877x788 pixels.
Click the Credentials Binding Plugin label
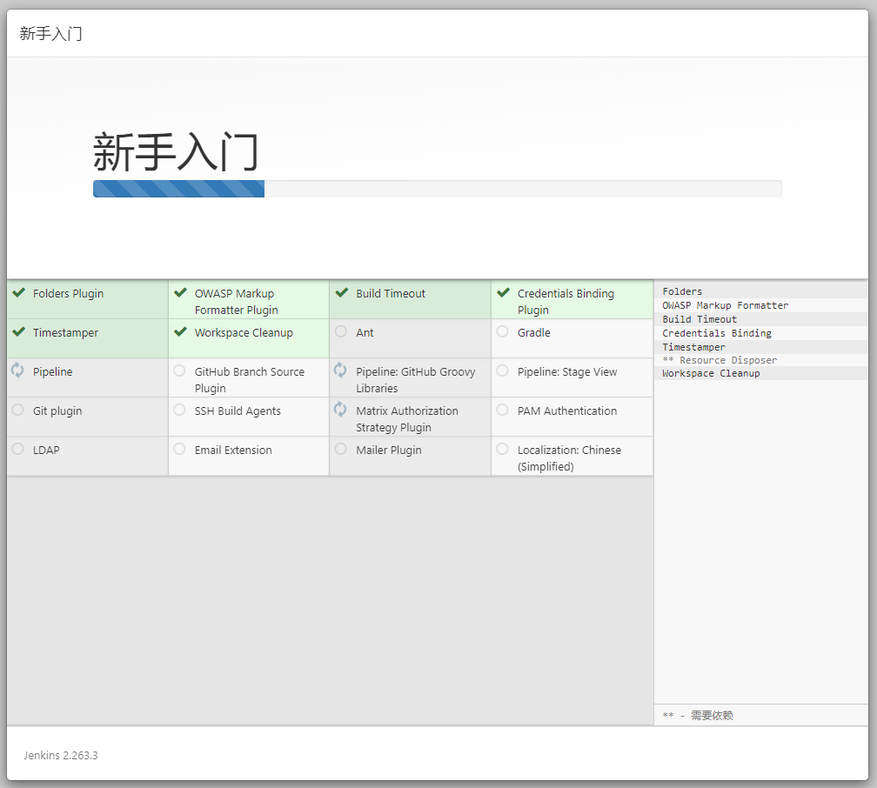pyautogui.click(x=566, y=302)
